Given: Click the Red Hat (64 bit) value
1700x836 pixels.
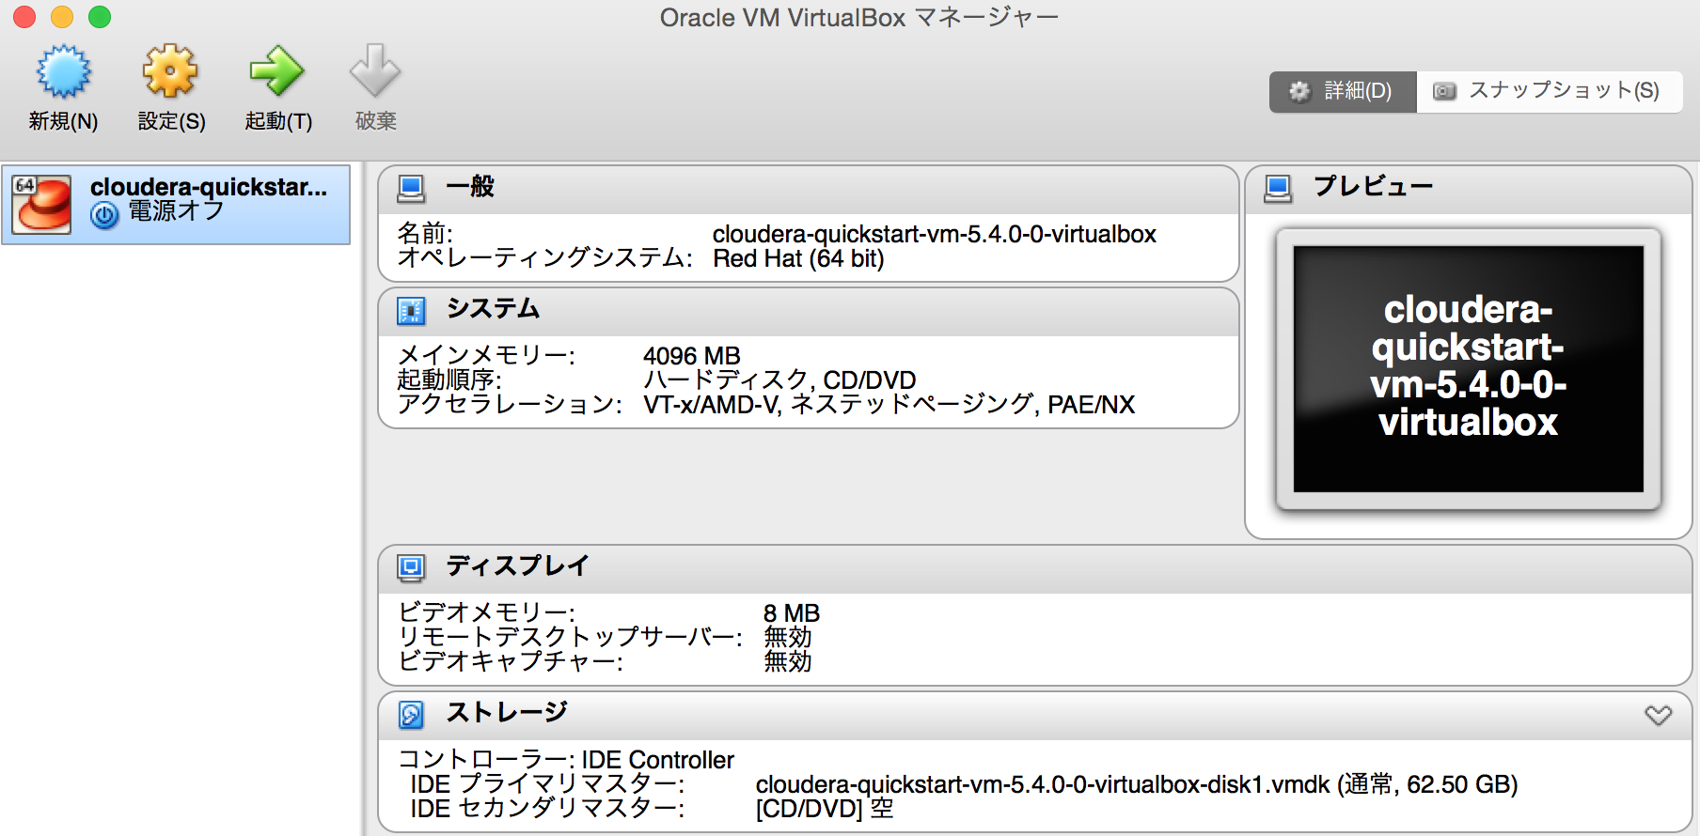Looking at the screenshot, I should [798, 258].
